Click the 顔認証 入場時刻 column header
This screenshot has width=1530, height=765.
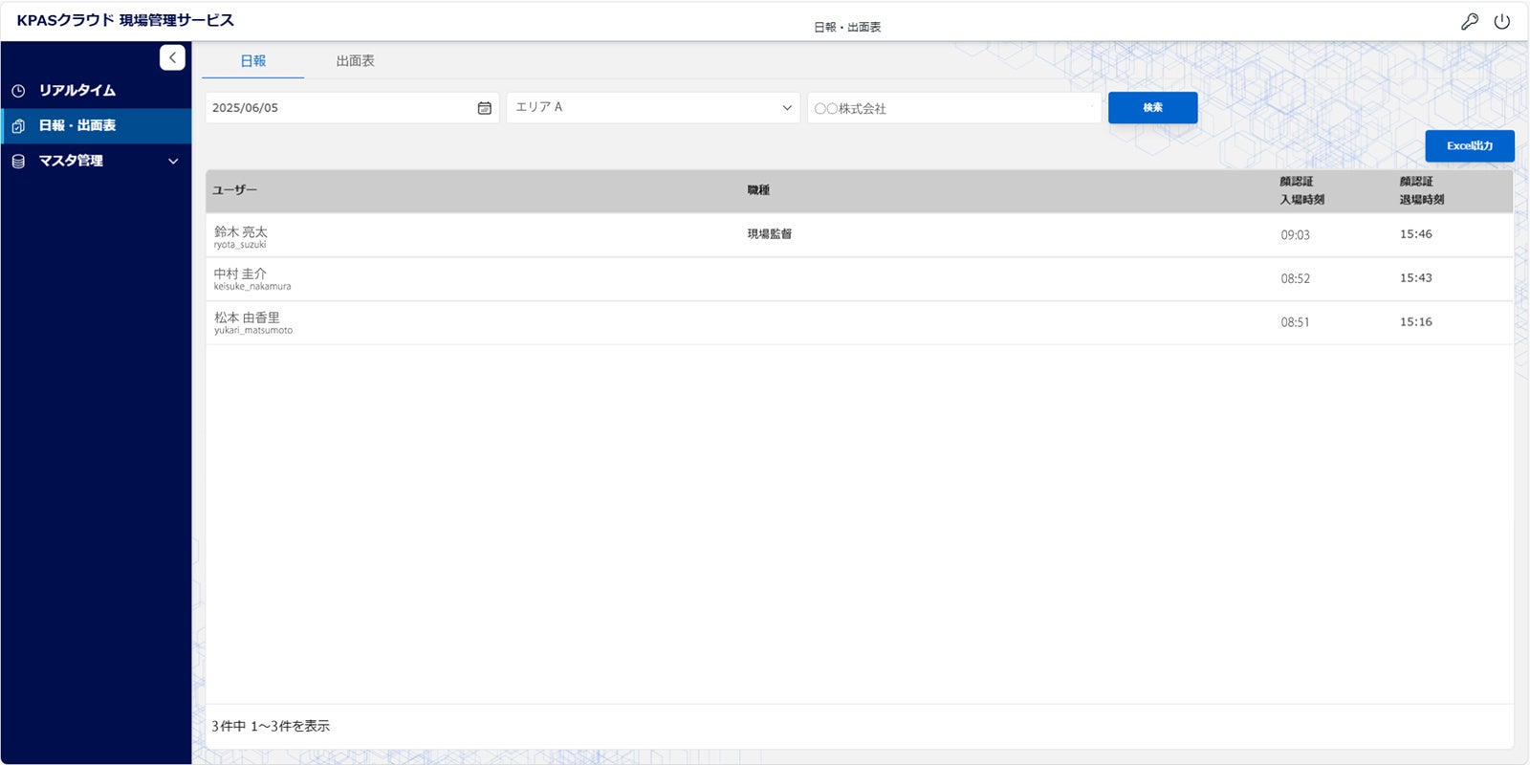[x=1302, y=190]
